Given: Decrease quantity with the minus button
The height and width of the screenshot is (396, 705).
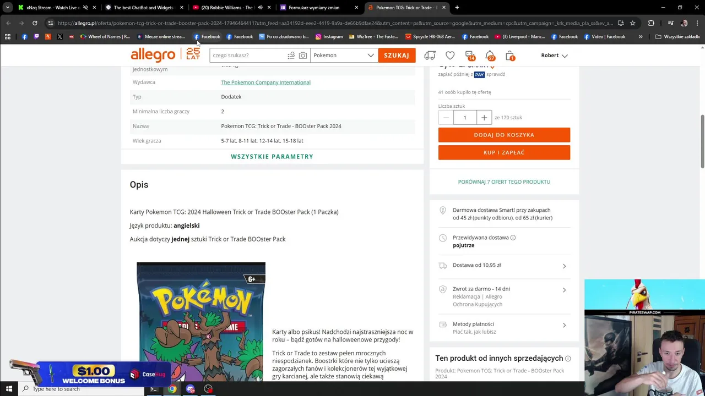Looking at the screenshot, I should [x=446, y=117].
